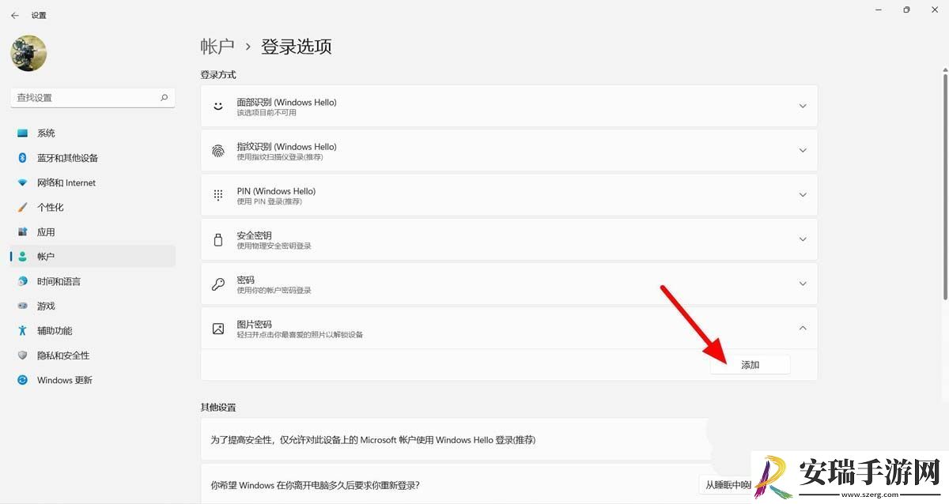Image resolution: width=949 pixels, height=504 pixels.
Task: Expand 安全密钥 chevron
Action: (803, 239)
